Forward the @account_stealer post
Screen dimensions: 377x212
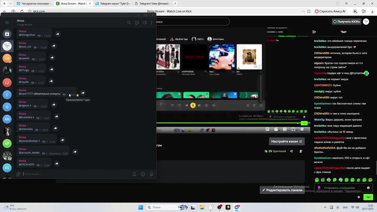tap(75, 152)
